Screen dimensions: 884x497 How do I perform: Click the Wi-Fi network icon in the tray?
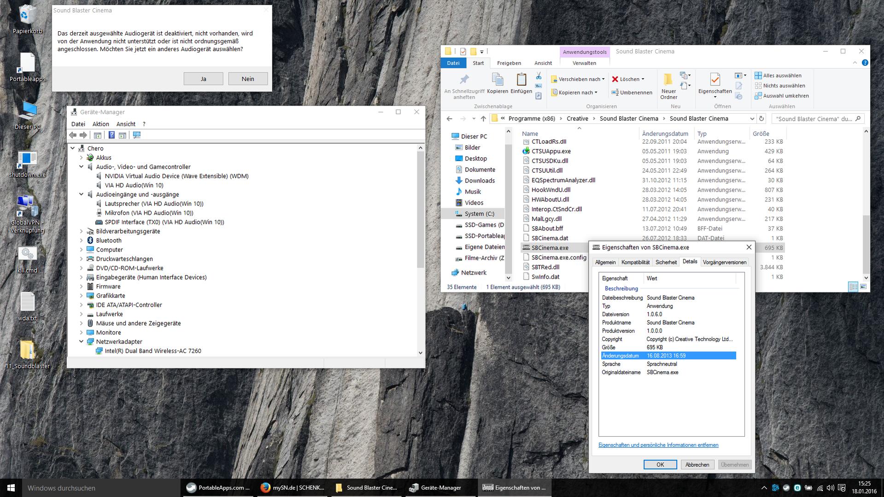[x=820, y=488]
